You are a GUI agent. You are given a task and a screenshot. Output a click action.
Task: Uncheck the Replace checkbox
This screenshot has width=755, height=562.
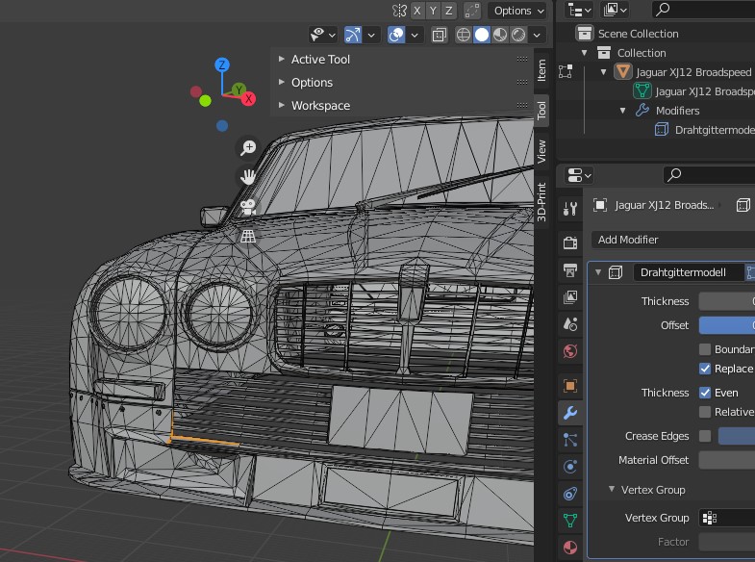click(x=705, y=369)
